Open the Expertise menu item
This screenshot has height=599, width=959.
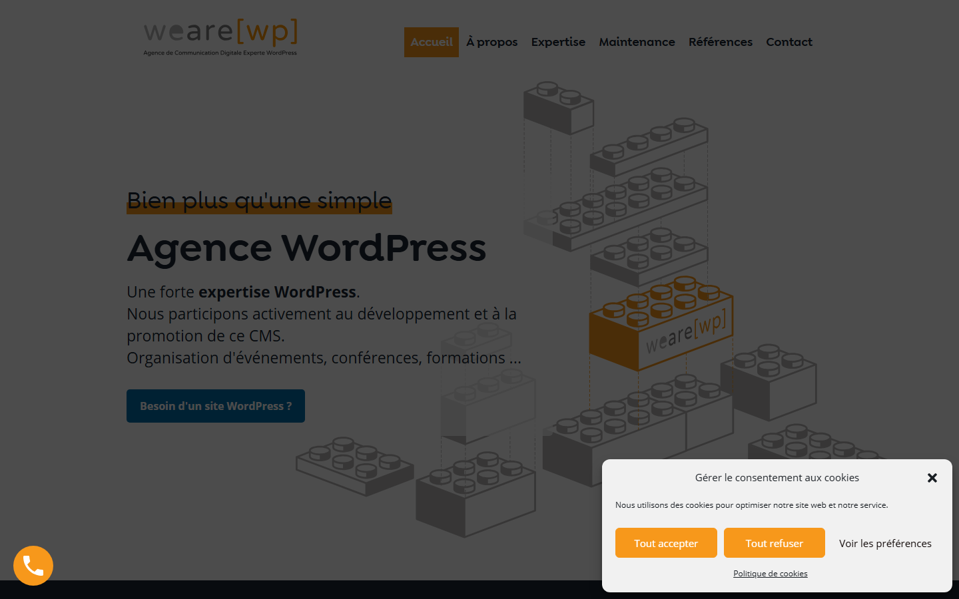(558, 42)
